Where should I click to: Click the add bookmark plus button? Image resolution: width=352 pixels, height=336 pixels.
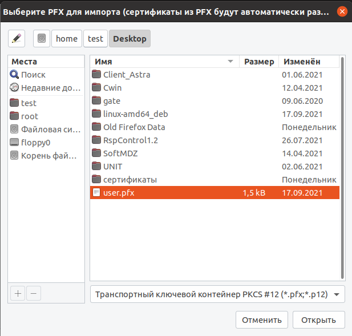[18, 293]
